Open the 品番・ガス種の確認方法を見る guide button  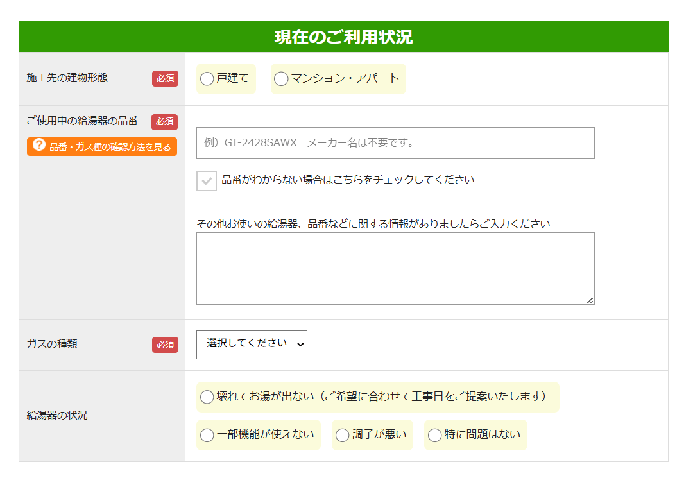coord(102,146)
